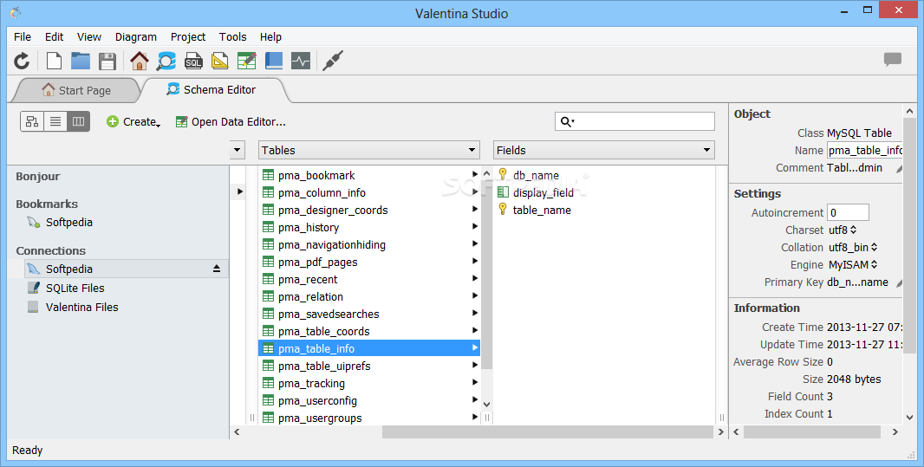Eject the Softpedia connection
The width and height of the screenshot is (924, 467).
(x=217, y=269)
